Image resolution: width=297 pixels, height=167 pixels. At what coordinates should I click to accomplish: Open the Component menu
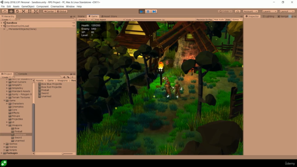coord(42,6)
